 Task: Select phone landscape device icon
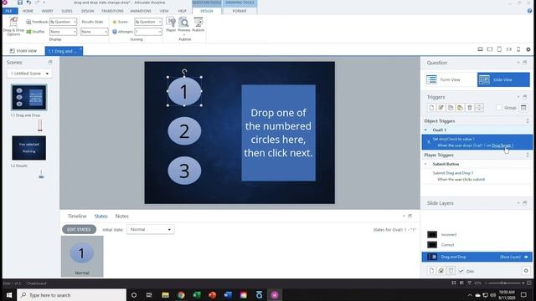[x=509, y=49]
